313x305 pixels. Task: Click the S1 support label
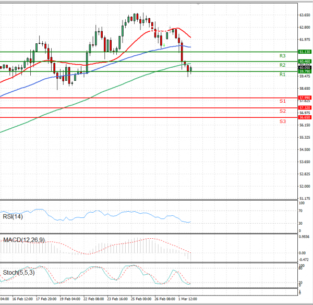point(282,101)
